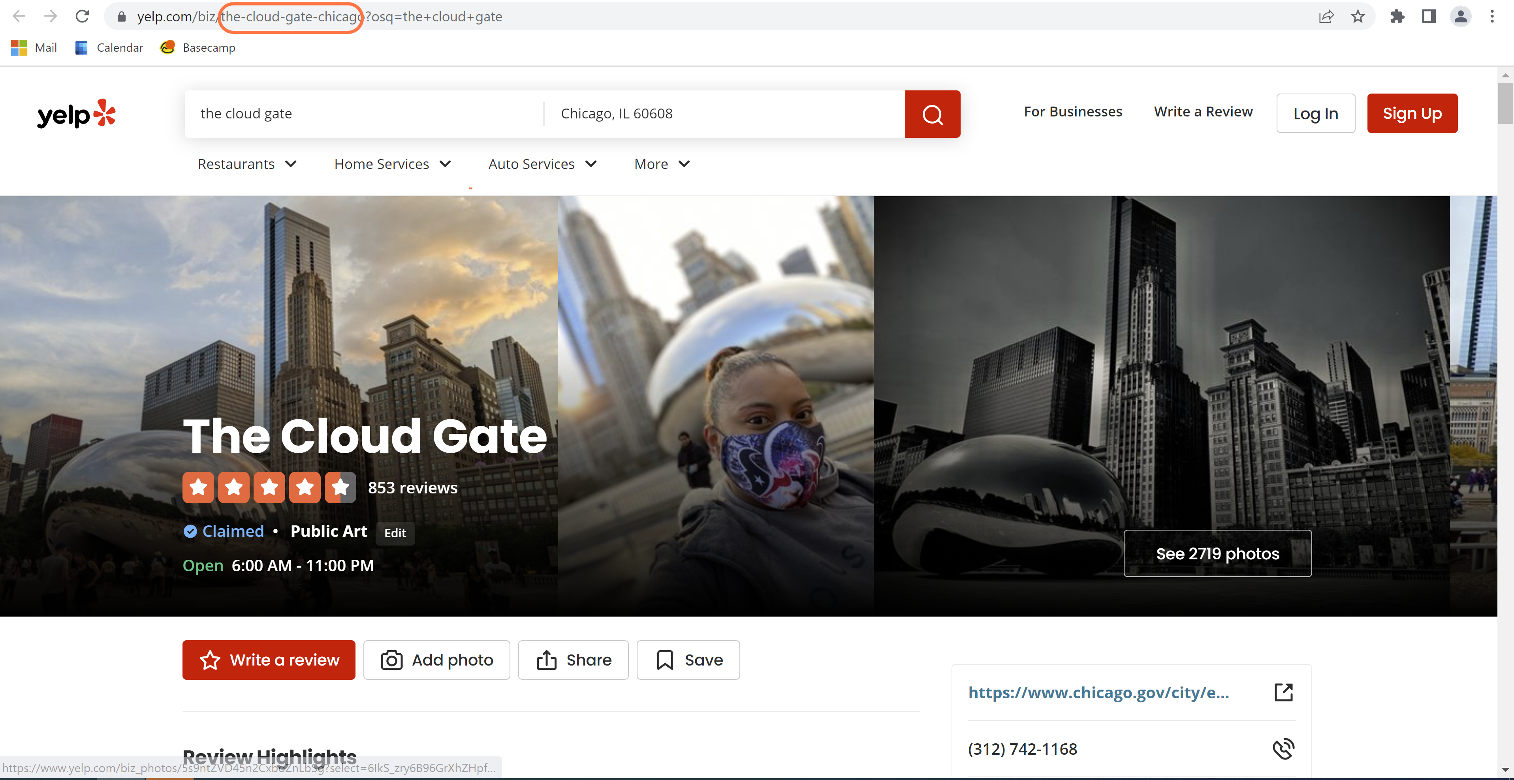Bookmark page with the star icon
This screenshot has width=1514, height=780.
(x=1358, y=17)
